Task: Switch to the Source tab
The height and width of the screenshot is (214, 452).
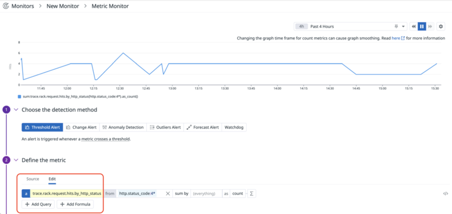Action: pyautogui.click(x=33, y=179)
